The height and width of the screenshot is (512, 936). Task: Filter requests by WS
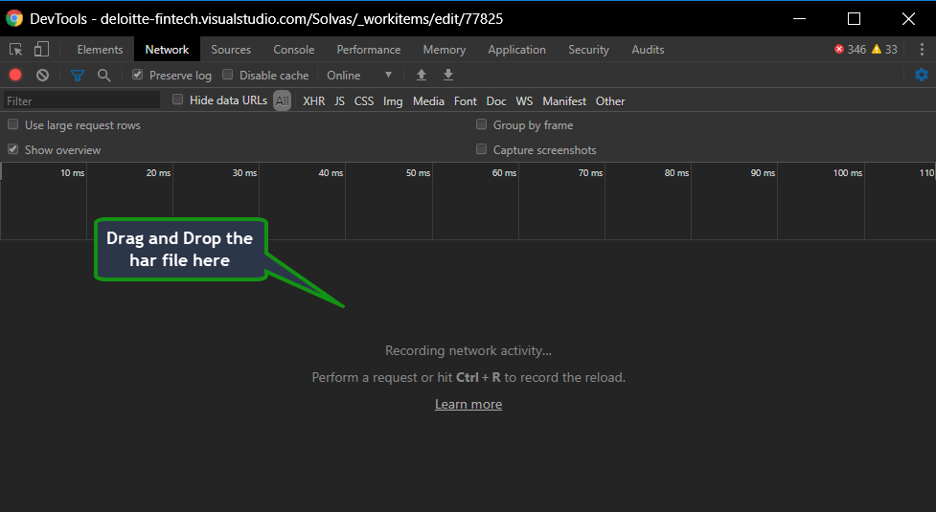click(524, 101)
